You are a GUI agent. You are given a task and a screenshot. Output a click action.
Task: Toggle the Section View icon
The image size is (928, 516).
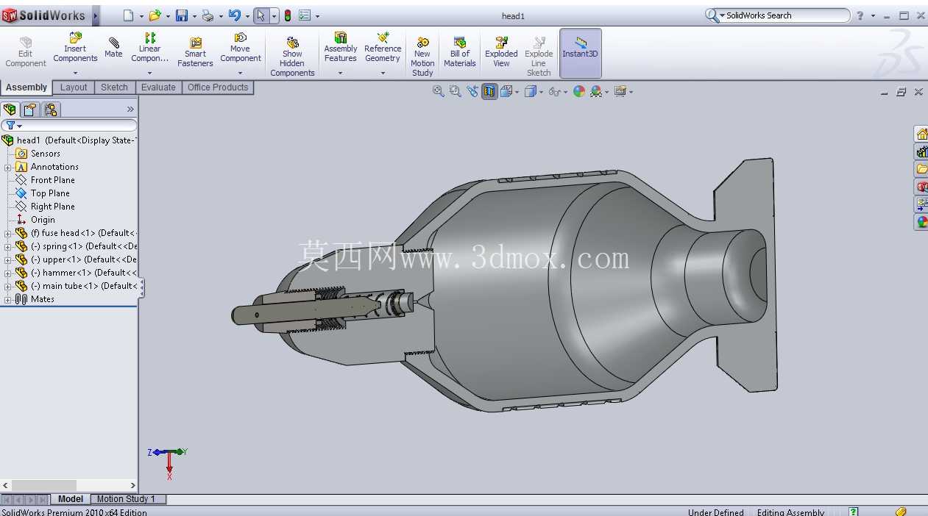489,91
